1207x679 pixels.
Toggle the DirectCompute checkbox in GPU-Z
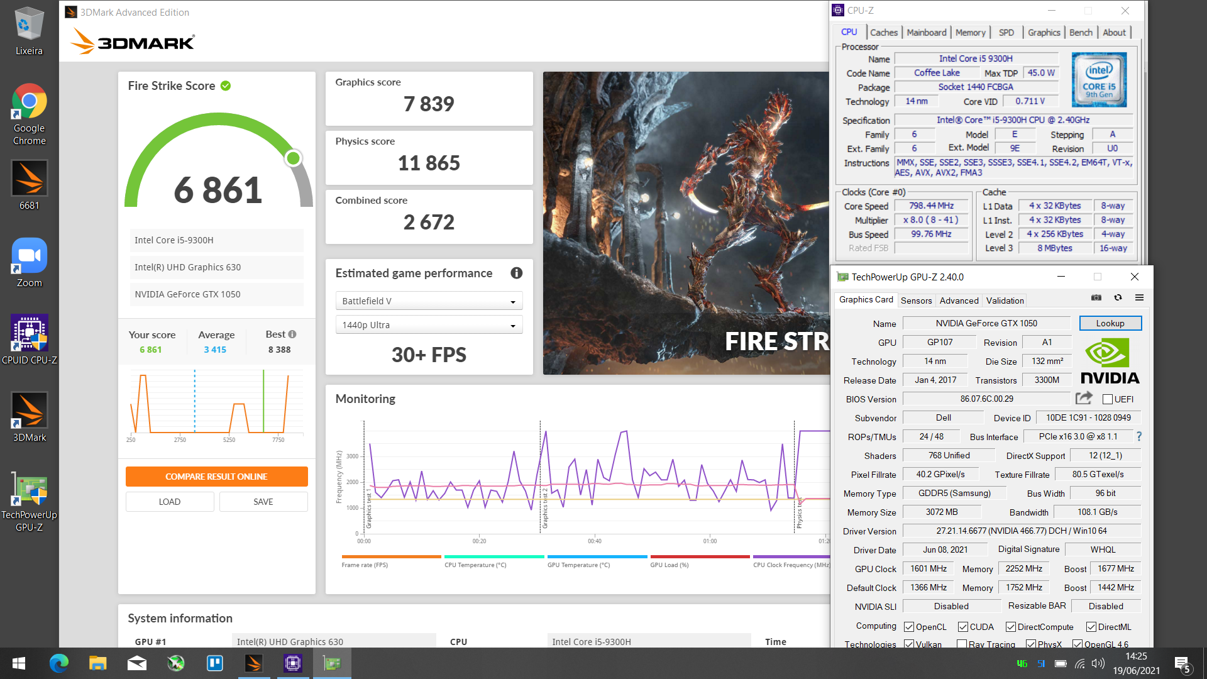(x=1011, y=627)
